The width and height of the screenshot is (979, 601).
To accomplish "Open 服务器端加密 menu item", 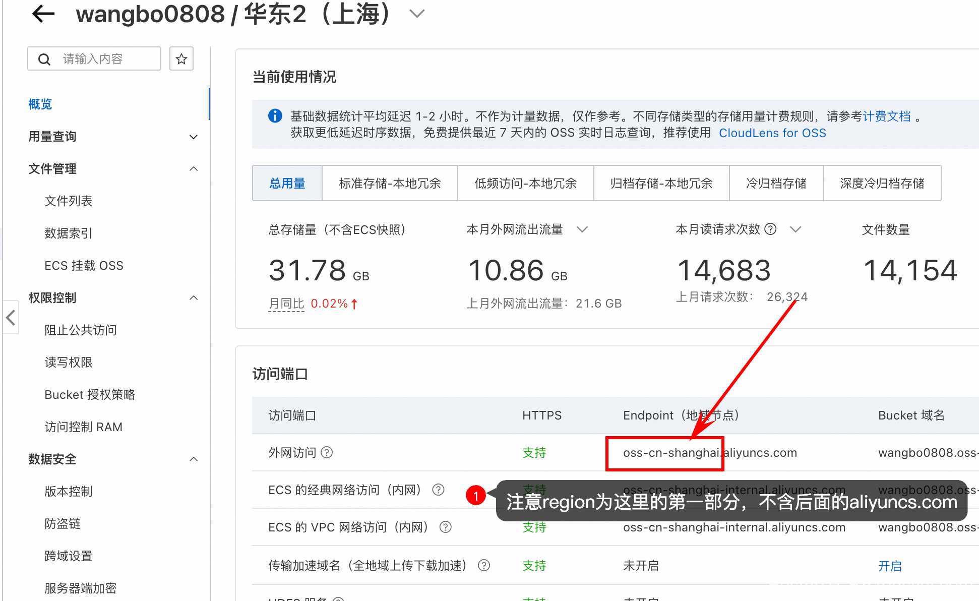I will click(81, 588).
